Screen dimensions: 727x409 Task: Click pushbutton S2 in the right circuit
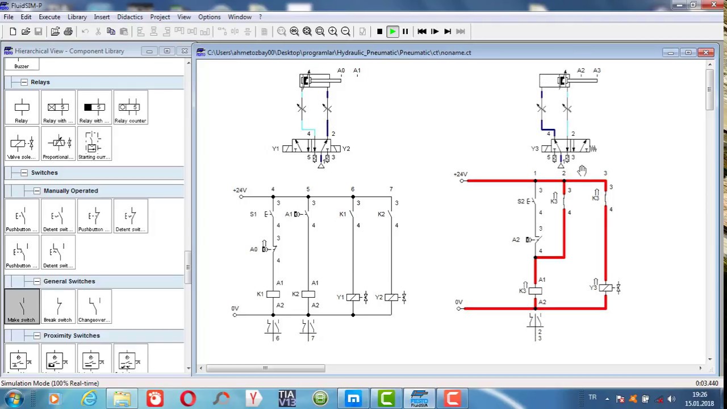coord(533,202)
